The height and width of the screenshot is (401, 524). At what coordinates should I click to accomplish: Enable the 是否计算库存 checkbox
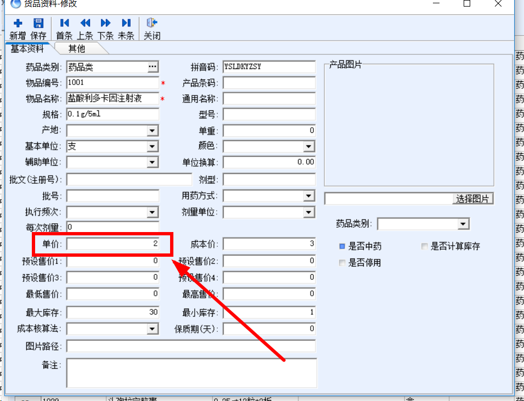(425, 247)
